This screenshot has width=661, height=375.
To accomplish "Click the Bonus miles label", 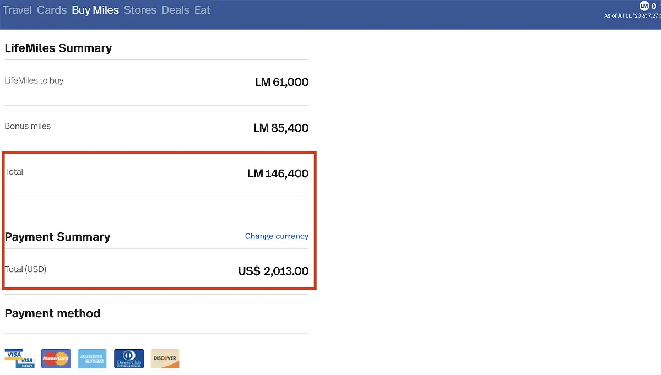I will [x=28, y=126].
